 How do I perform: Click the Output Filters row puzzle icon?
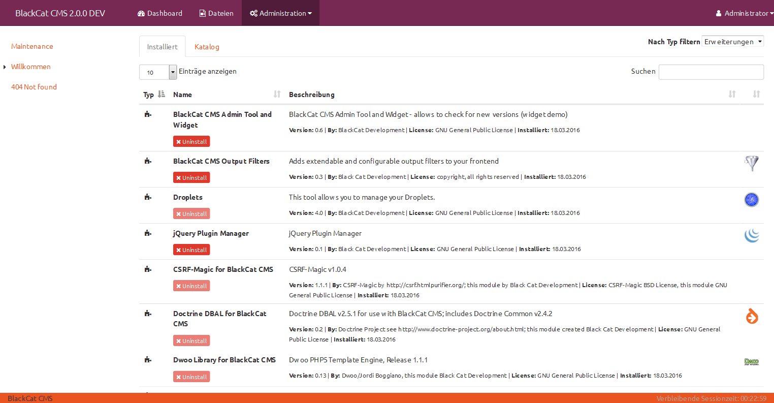click(x=148, y=161)
